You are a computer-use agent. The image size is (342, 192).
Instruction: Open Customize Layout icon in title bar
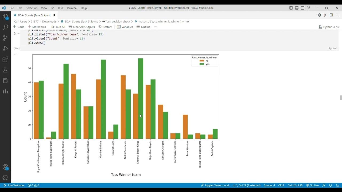point(309,8)
